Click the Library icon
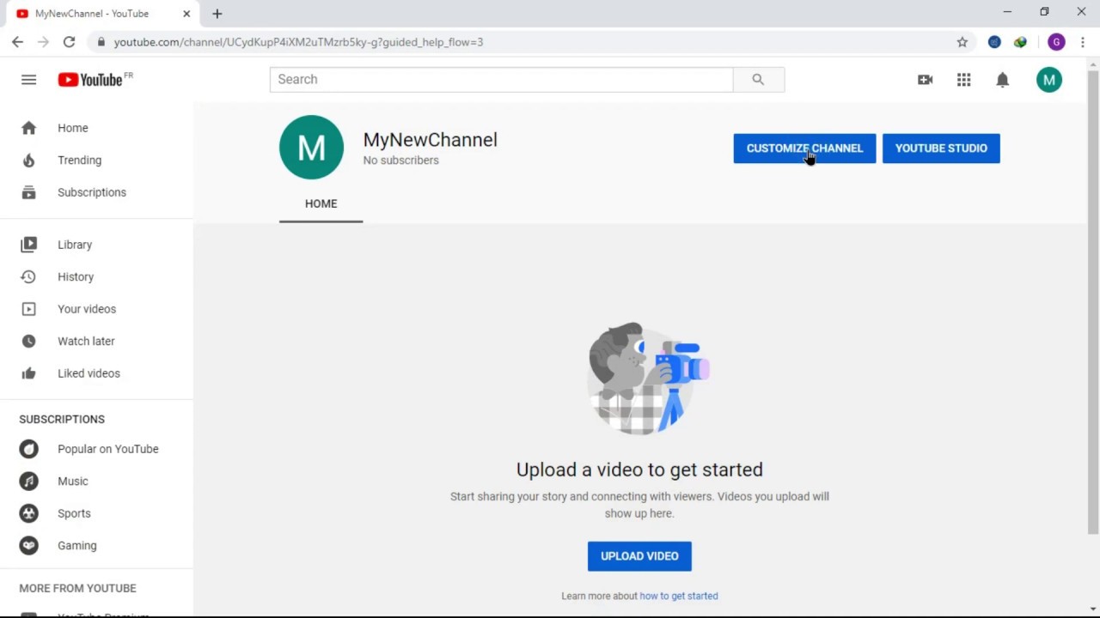 point(28,245)
